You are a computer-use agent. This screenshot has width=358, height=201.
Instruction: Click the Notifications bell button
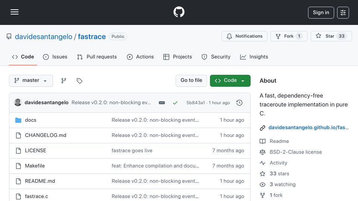pos(244,36)
